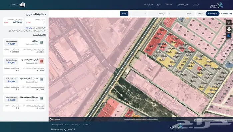Click the Powered by text in footer
233x132 pixels.
coord(57,130)
